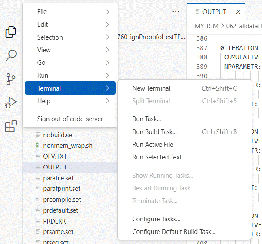This screenshot has height=244, width=262.
Task: Open the View submenu
Action: click(70, 50)
